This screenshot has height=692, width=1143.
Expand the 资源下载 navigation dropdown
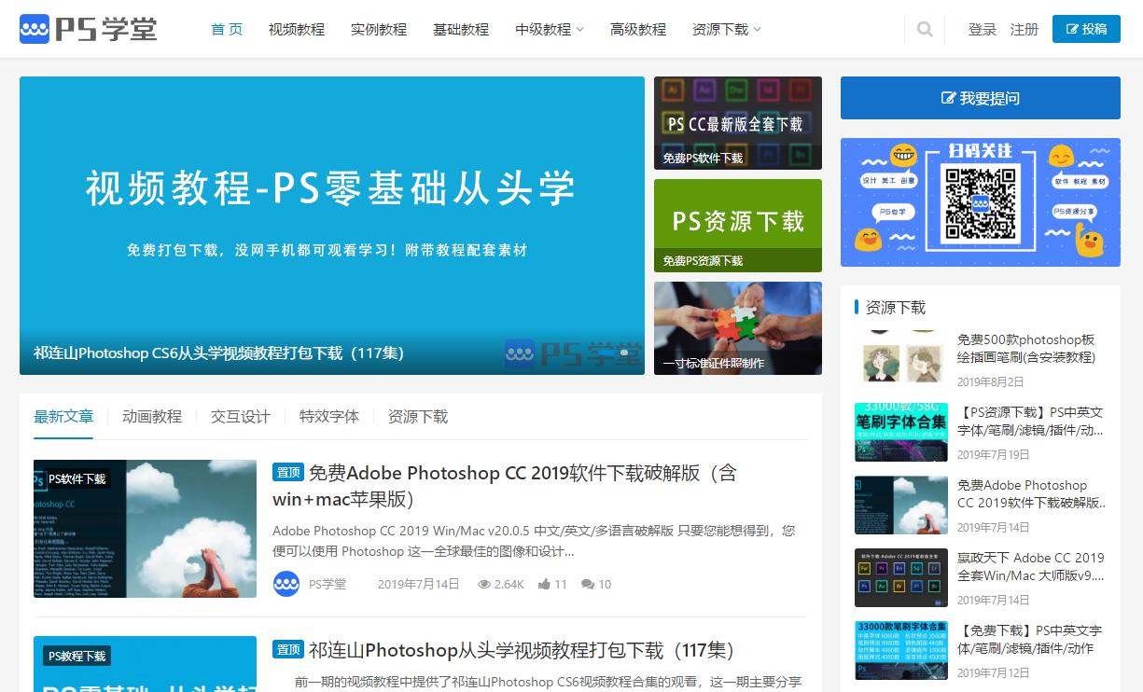click(727, 29)
